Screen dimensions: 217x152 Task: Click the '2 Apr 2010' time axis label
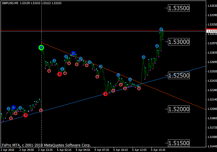coord(7,150)
